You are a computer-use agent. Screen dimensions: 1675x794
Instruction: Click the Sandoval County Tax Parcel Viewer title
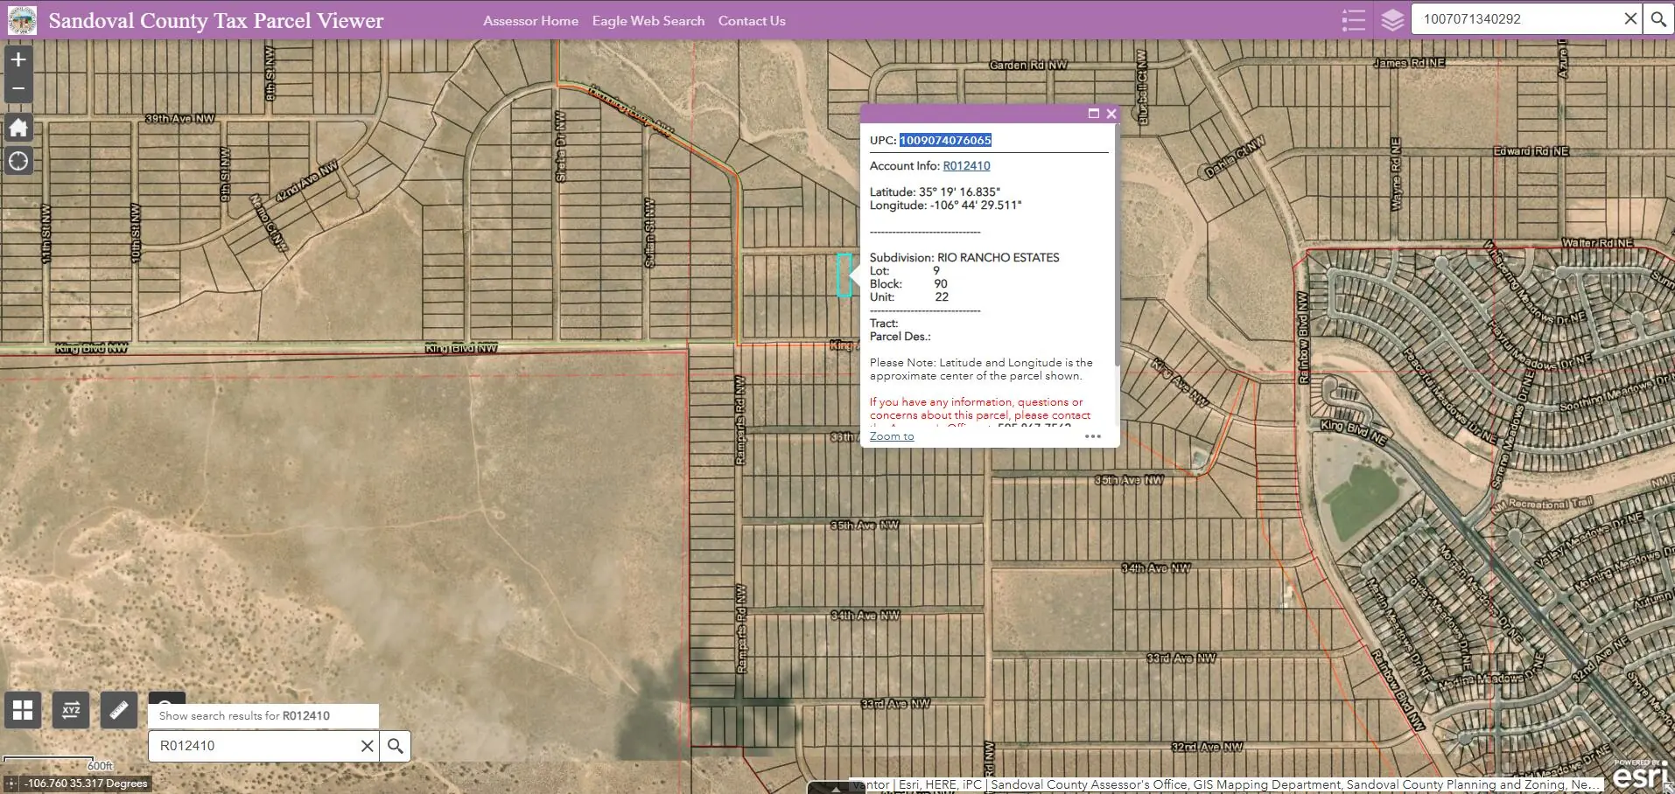[216, 21]
